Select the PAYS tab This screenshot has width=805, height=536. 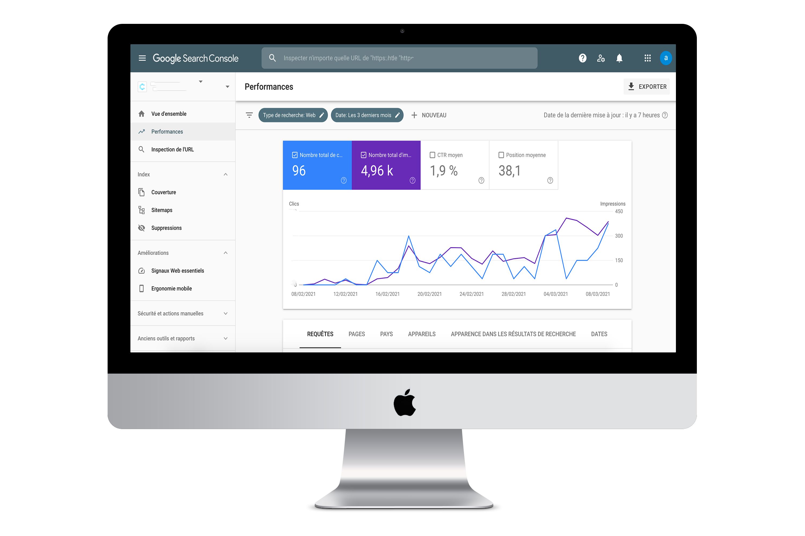pos(386,334)
